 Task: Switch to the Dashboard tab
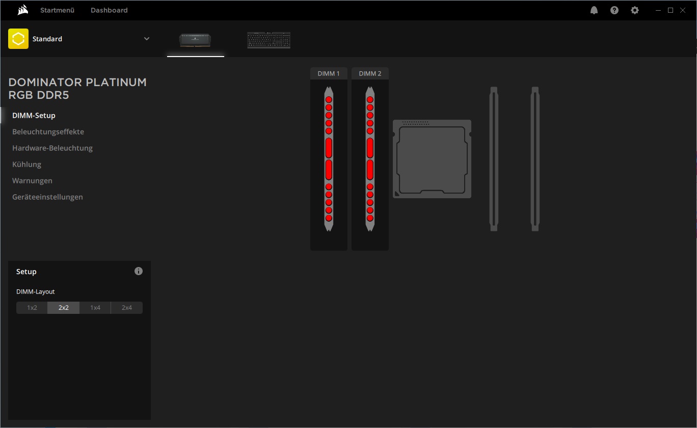click(109, 10)
